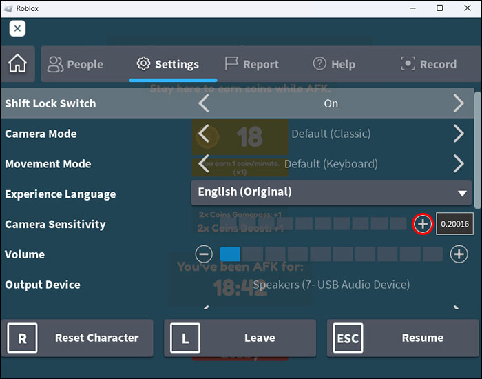The width and height of the screenshot is (482, 379).
Task: Toggle Shift Lock Switch with left arrow
Action: coord(204,103)
